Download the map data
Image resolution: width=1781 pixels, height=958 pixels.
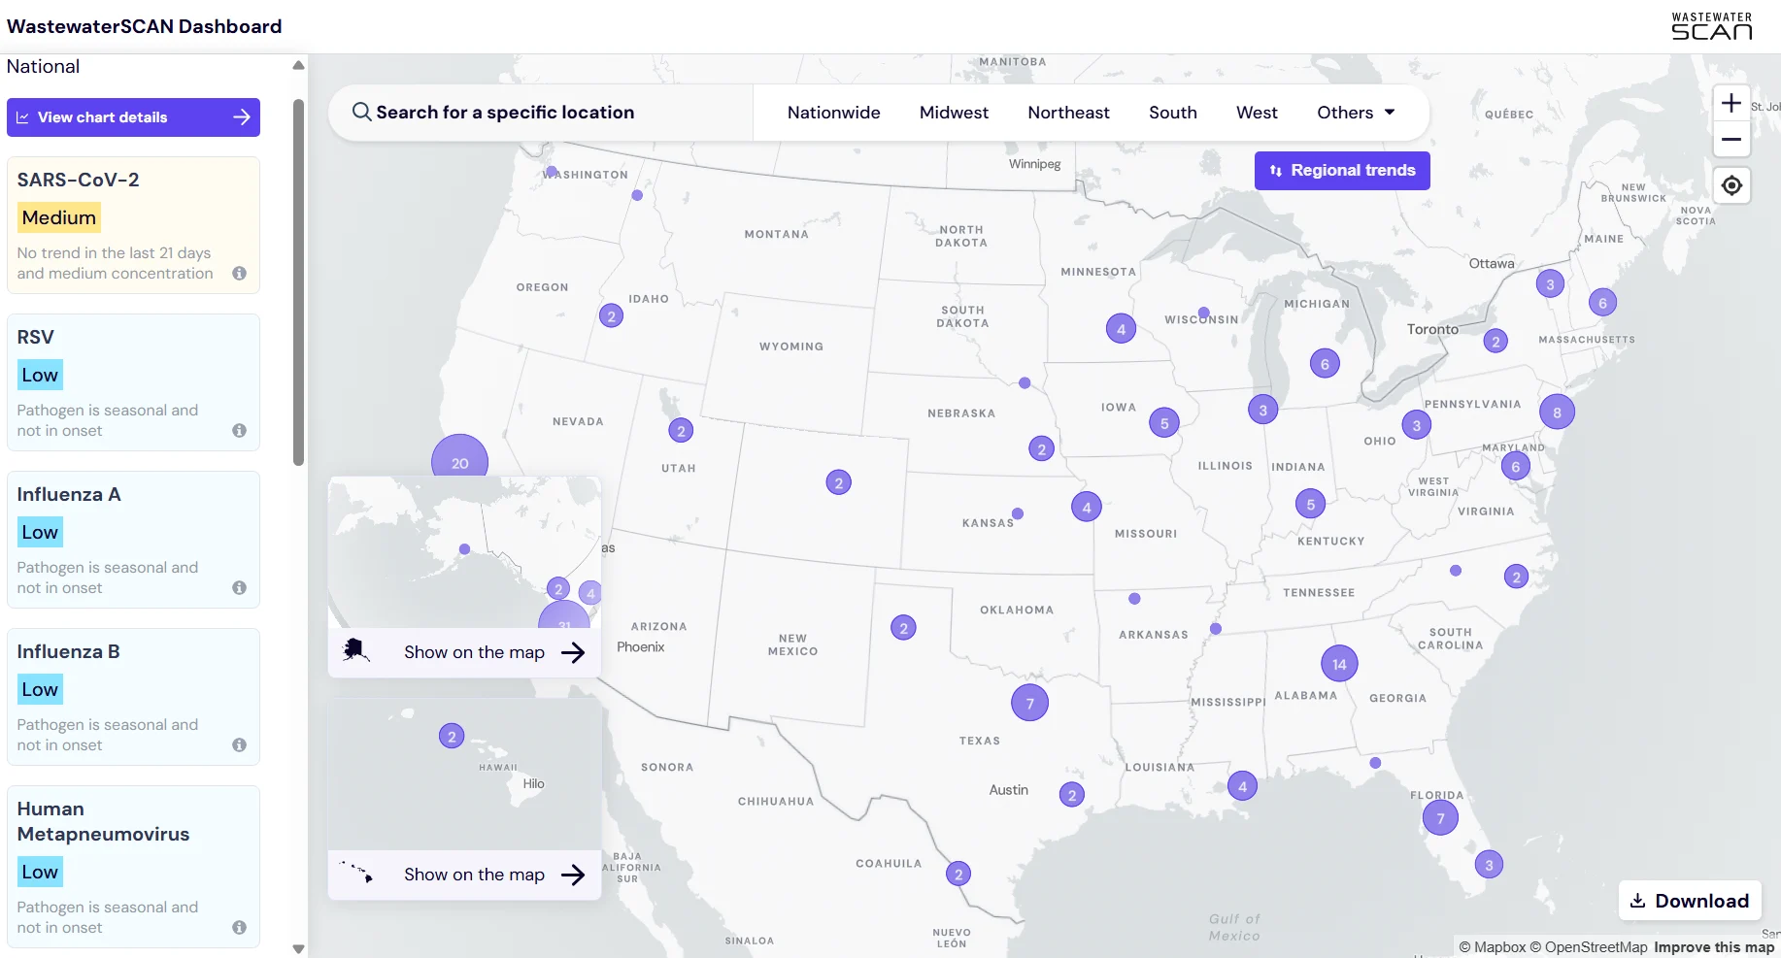[1690, 901]
